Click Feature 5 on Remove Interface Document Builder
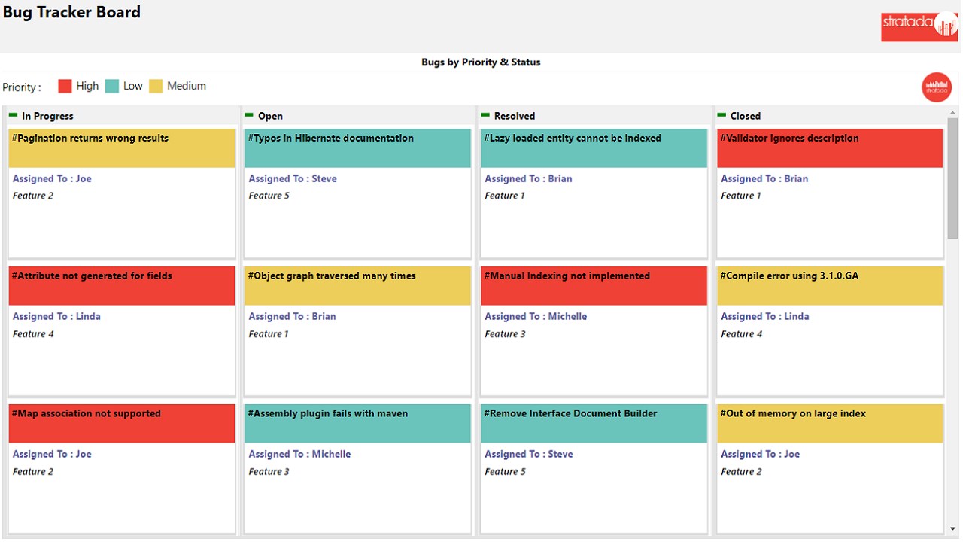This screenshot has height=542, width=963. [506, 472]
